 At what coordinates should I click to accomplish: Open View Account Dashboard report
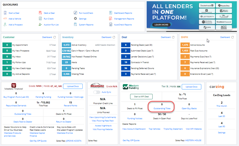coord(134,129)
